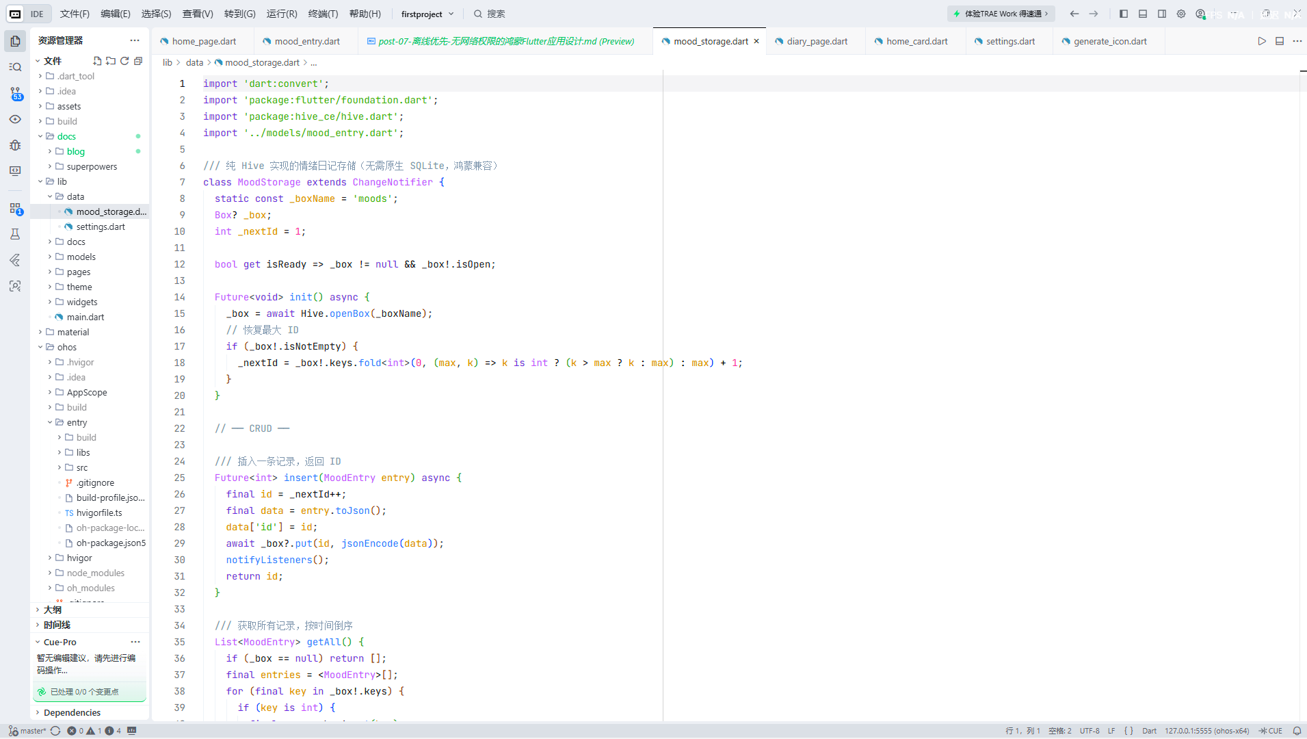
Task: Go back with the left arrow
Action: coord(1074,14)
